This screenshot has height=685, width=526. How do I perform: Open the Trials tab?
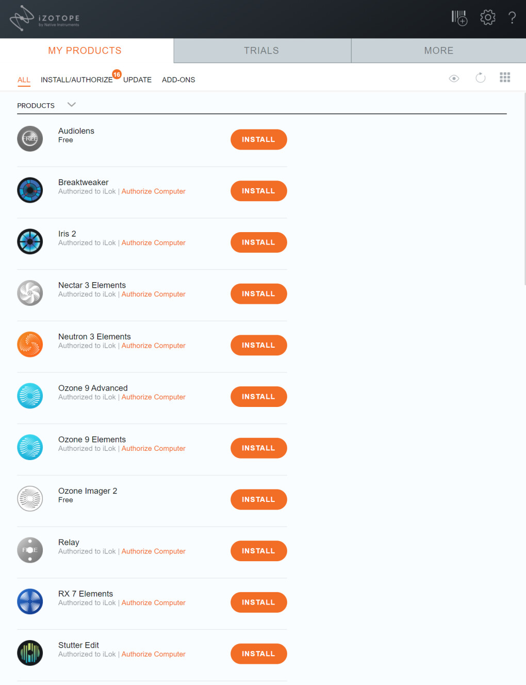coord(262,51)
